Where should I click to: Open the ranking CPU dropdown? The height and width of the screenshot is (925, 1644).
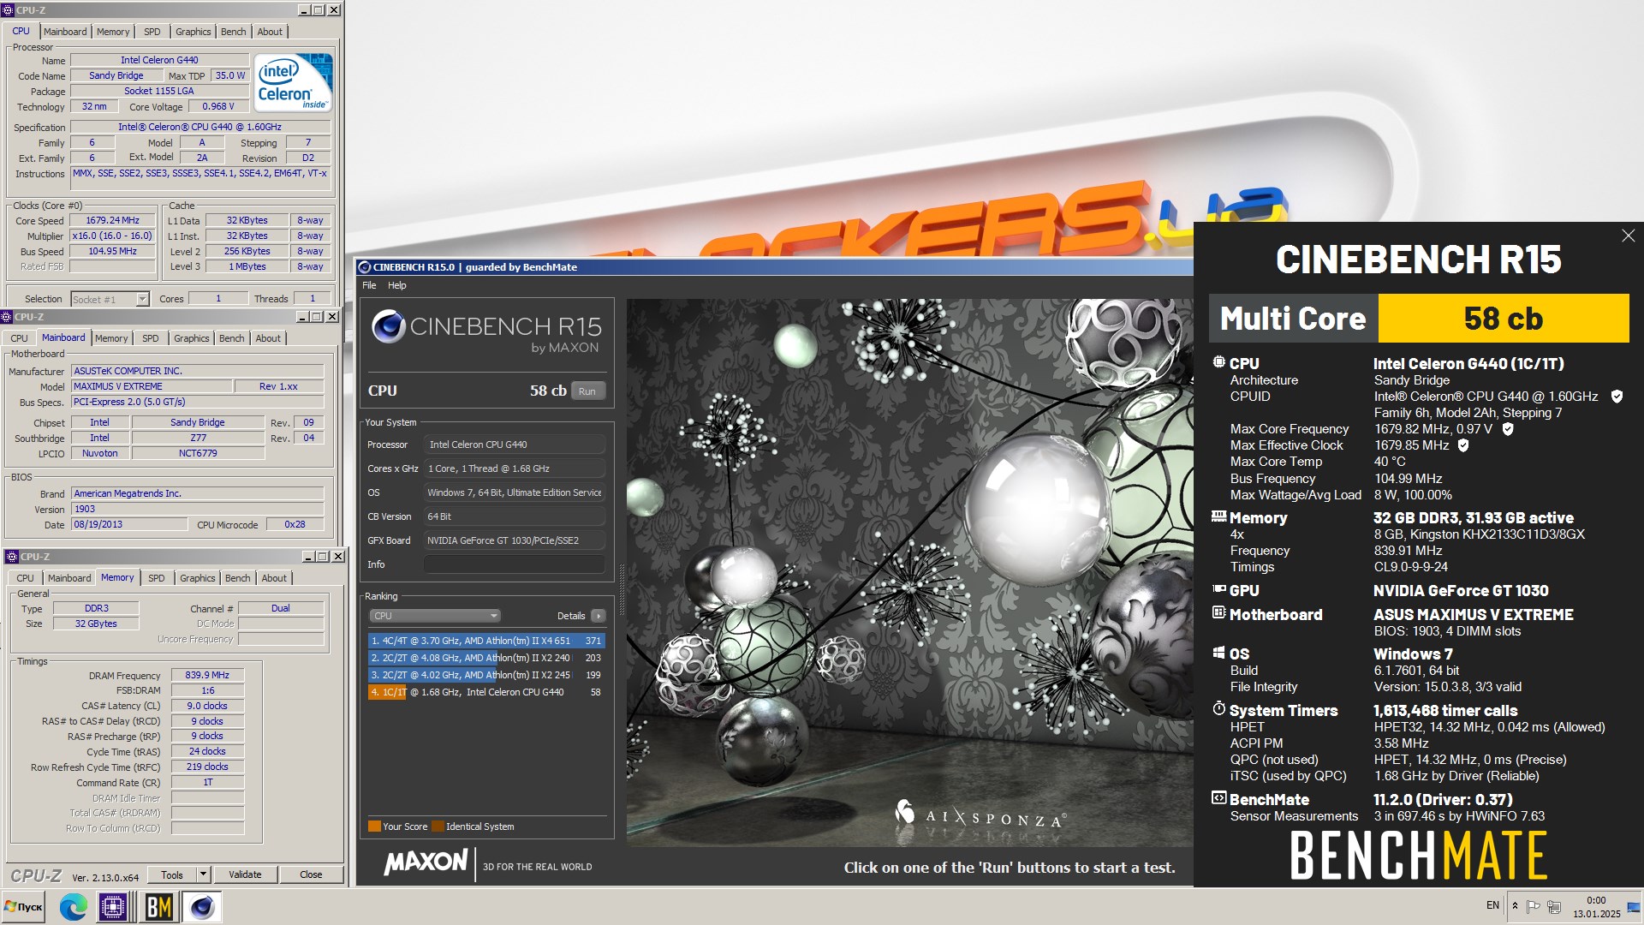pos(435,616)
